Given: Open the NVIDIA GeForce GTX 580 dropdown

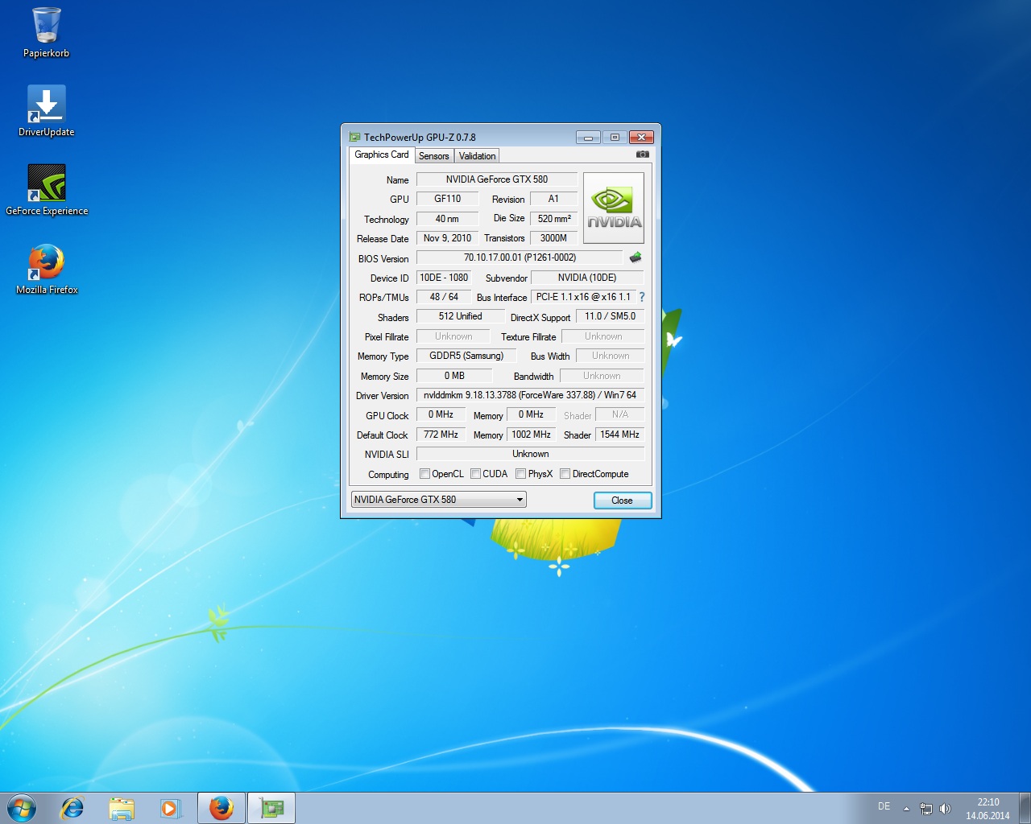Looking at the screenshot, I should click(439, 500).
